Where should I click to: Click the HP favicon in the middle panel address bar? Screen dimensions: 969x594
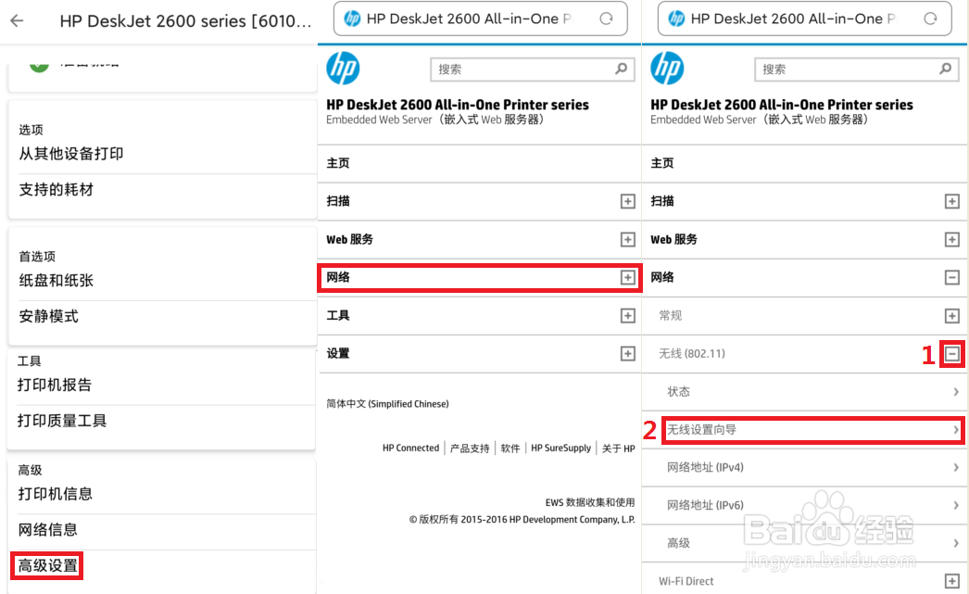click(x=352, y=19)
